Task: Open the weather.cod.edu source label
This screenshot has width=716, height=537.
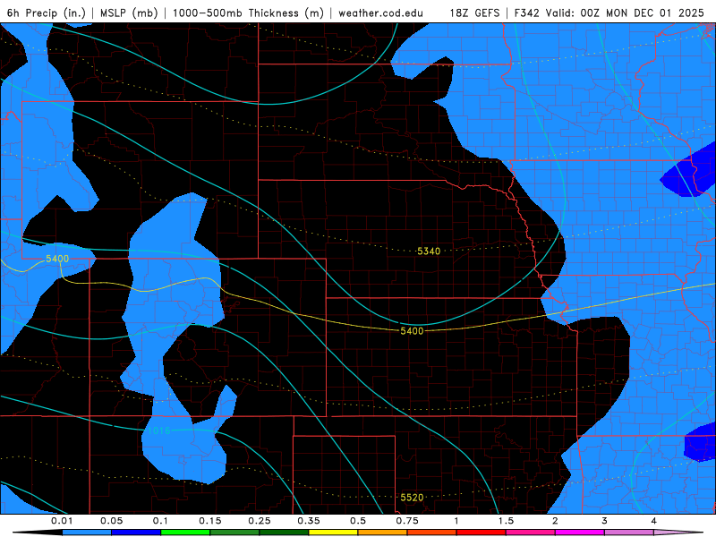Action: tap(380, 13)
